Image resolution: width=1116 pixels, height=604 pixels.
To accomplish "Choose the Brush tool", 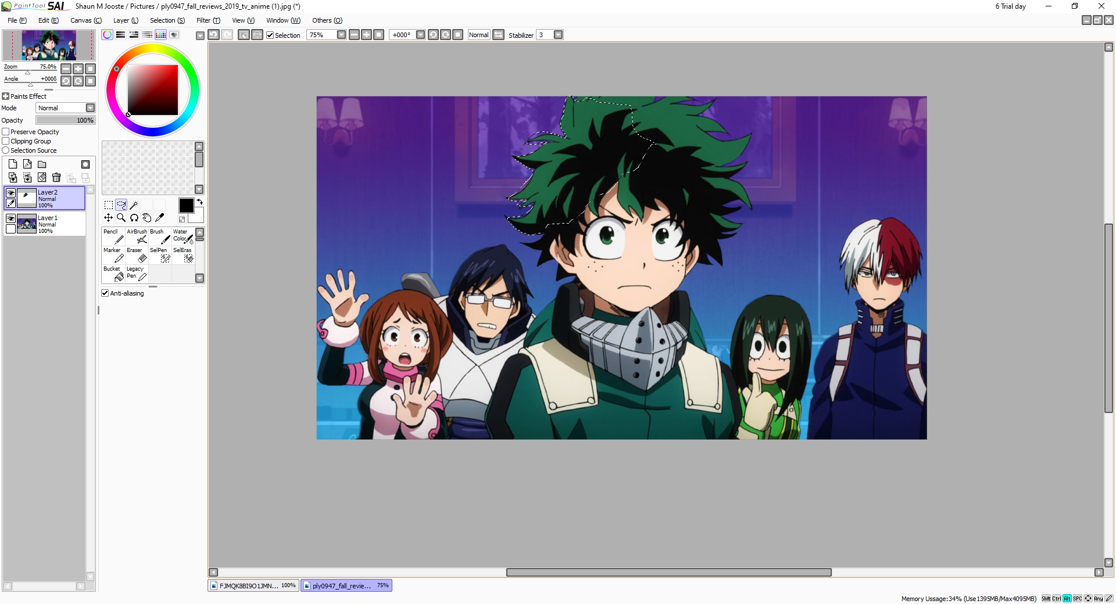I will (160, 236).
